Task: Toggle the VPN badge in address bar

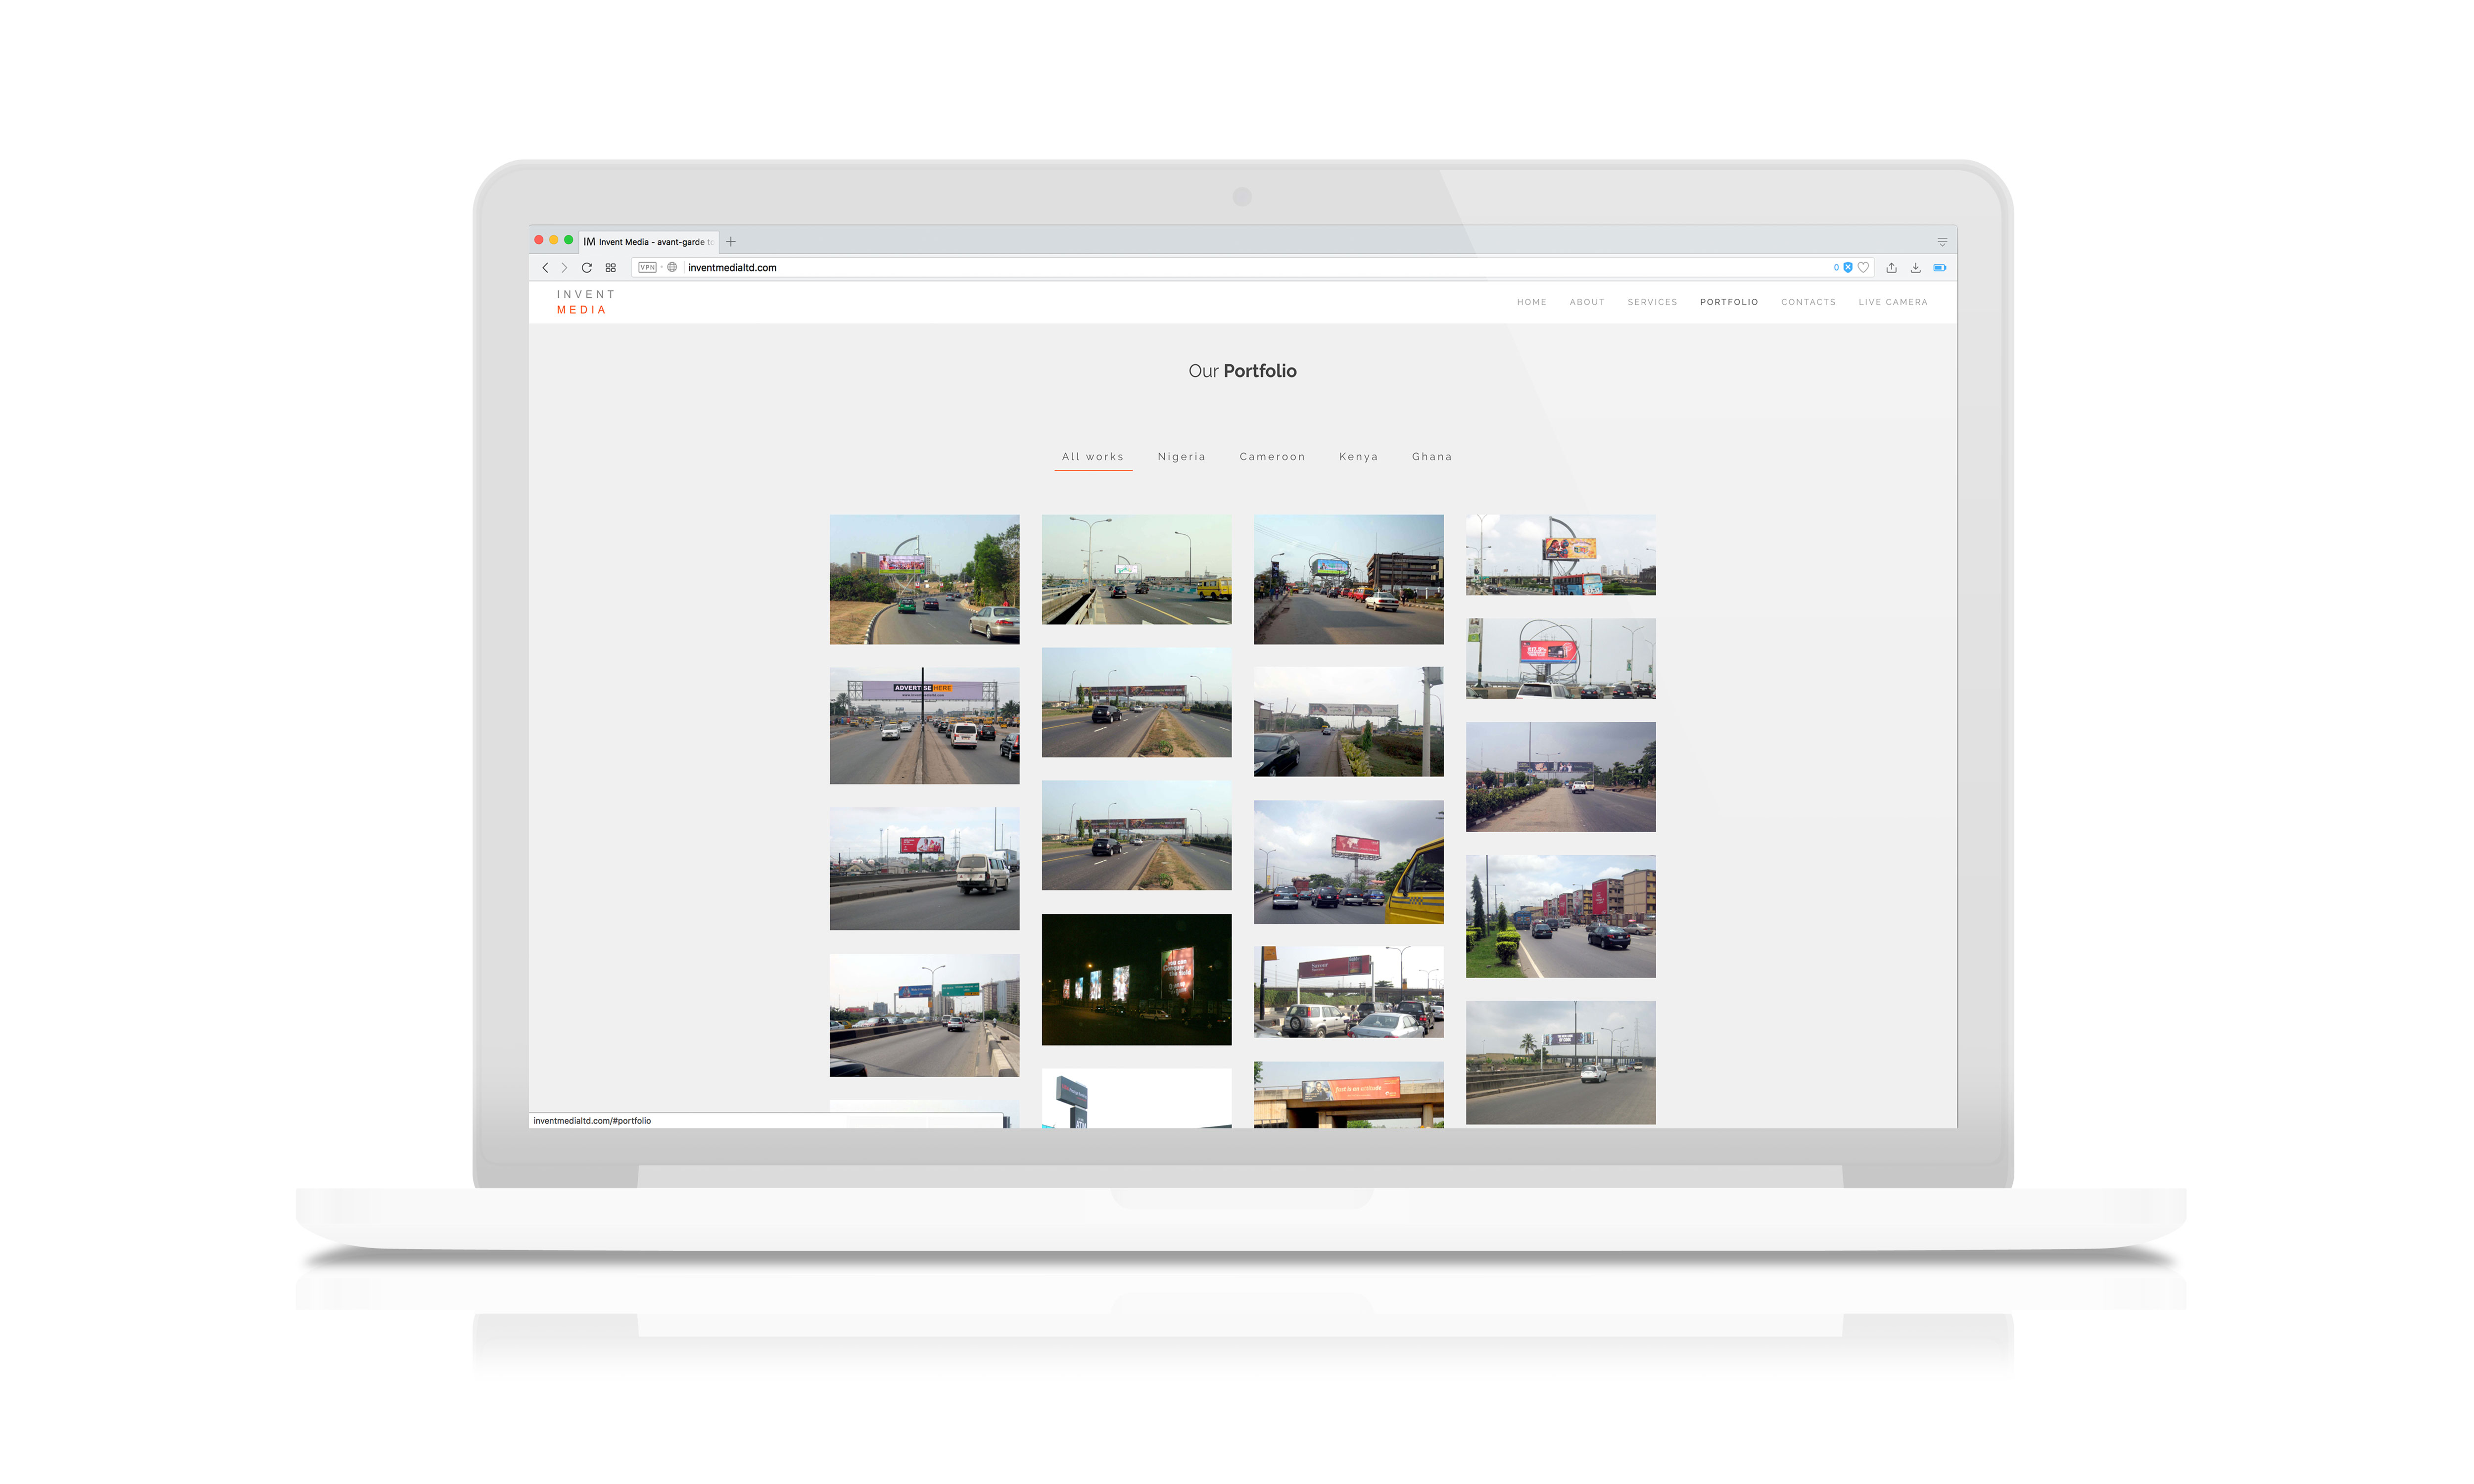Action: click(647, 268)
